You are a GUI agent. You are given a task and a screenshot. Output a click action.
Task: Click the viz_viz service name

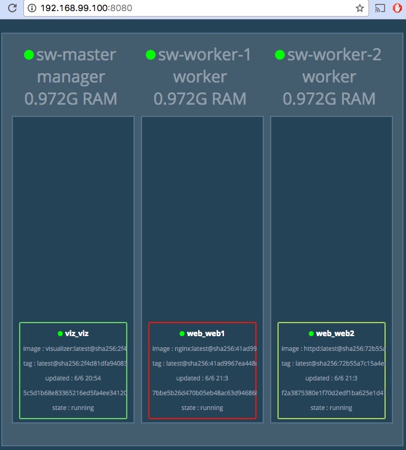click(x=77, y=334)
